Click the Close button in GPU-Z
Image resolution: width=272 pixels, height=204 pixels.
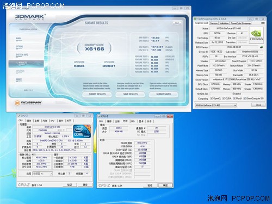tap(258, 105)
